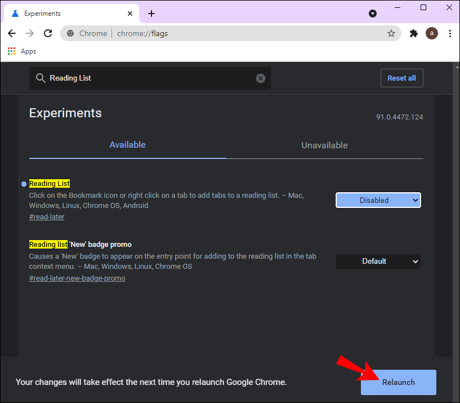Screen dimensions: 460x403
Task: Open Chrome's three-dot menu
Action: 450,33
